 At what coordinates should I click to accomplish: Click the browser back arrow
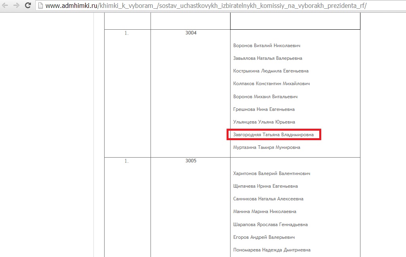click(x=6, y=6)
